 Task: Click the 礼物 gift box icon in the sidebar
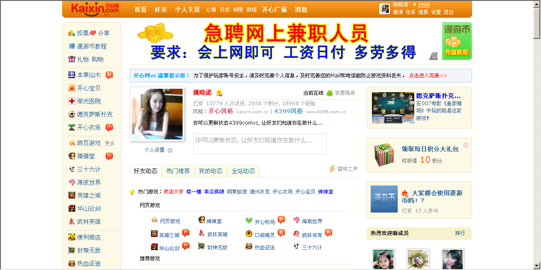pos(71,59)
